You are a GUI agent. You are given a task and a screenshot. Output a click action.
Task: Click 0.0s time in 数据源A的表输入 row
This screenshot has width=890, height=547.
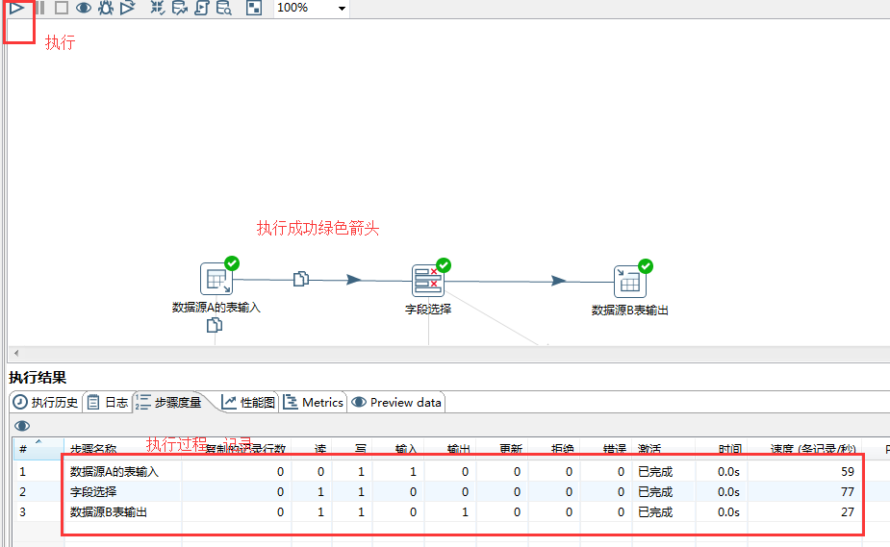(728, 472)
